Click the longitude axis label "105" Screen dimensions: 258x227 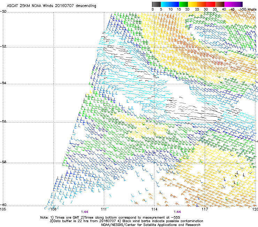pos(3,209)
